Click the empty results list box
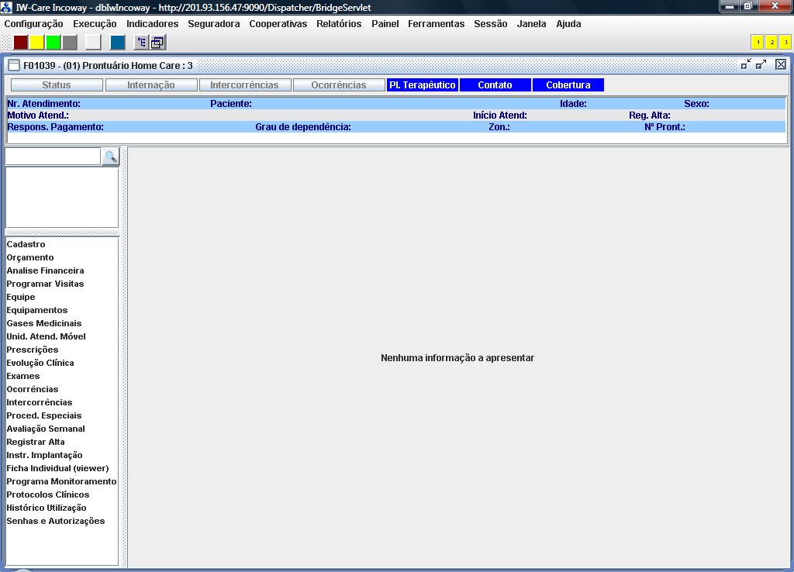The image size is (794, 572). click(62, 198)
